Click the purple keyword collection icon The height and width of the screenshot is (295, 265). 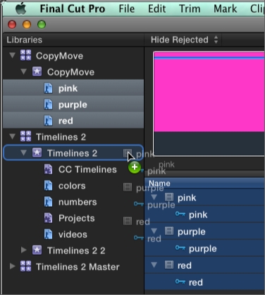(x=49, y=104)
